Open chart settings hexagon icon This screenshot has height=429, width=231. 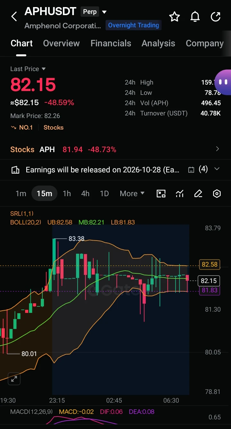pyautogui.click(x=217, y=193)
